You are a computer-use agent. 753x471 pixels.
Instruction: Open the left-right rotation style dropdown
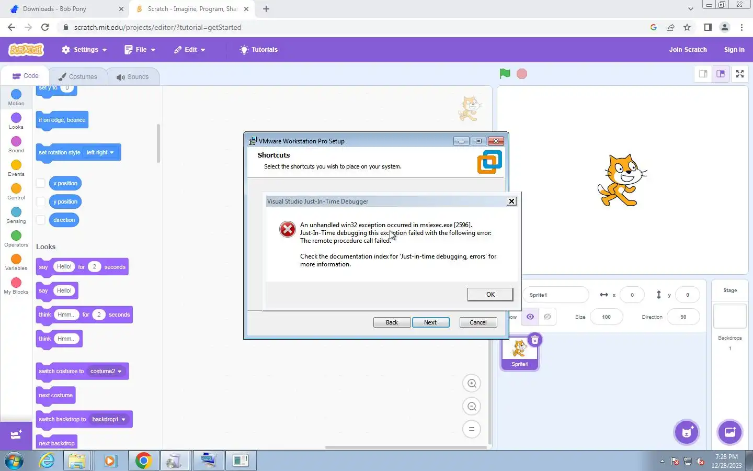[100, 152]
